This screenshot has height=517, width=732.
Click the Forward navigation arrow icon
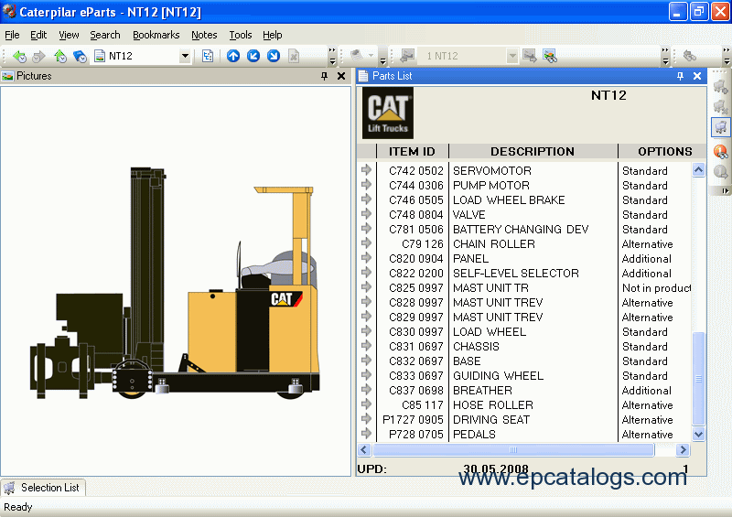click(x=39, y=56)
